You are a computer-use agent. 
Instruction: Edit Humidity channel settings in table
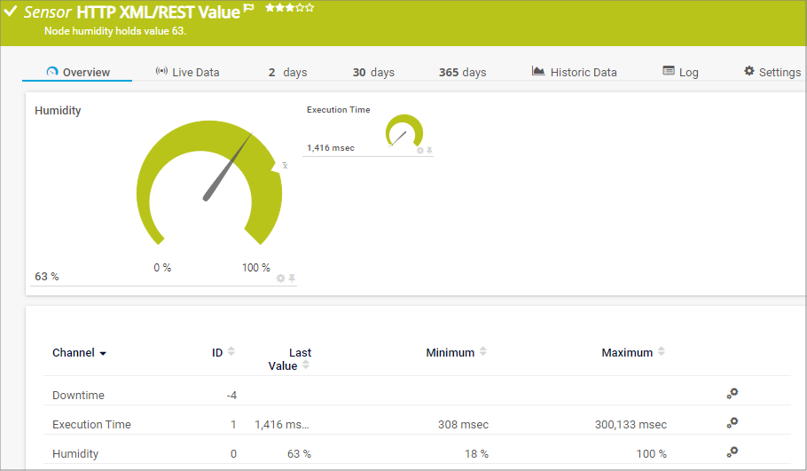point(733,452)
